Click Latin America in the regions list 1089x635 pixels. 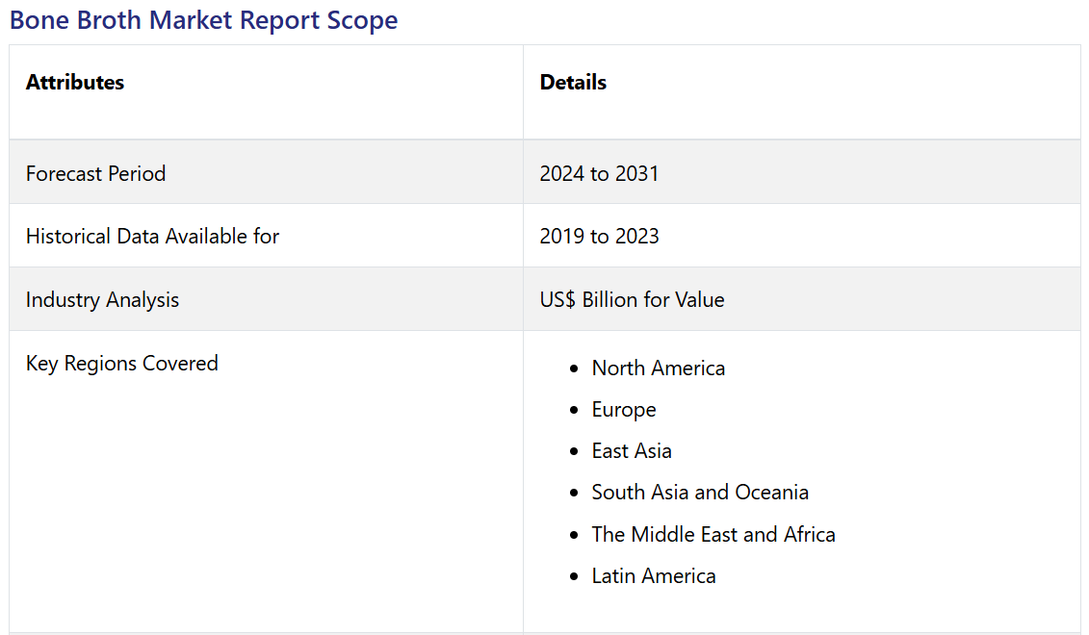point(654,575)
